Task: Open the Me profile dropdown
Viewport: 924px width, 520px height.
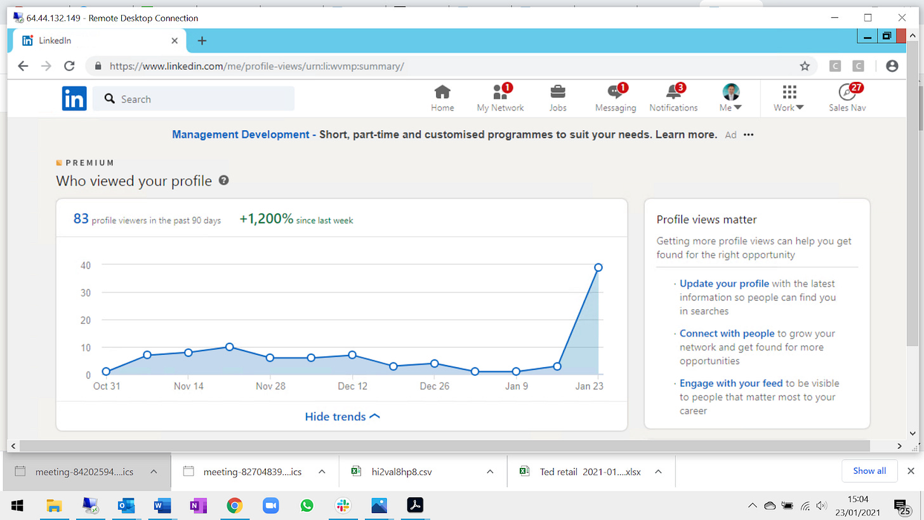Action: click(x=731, y=98)
